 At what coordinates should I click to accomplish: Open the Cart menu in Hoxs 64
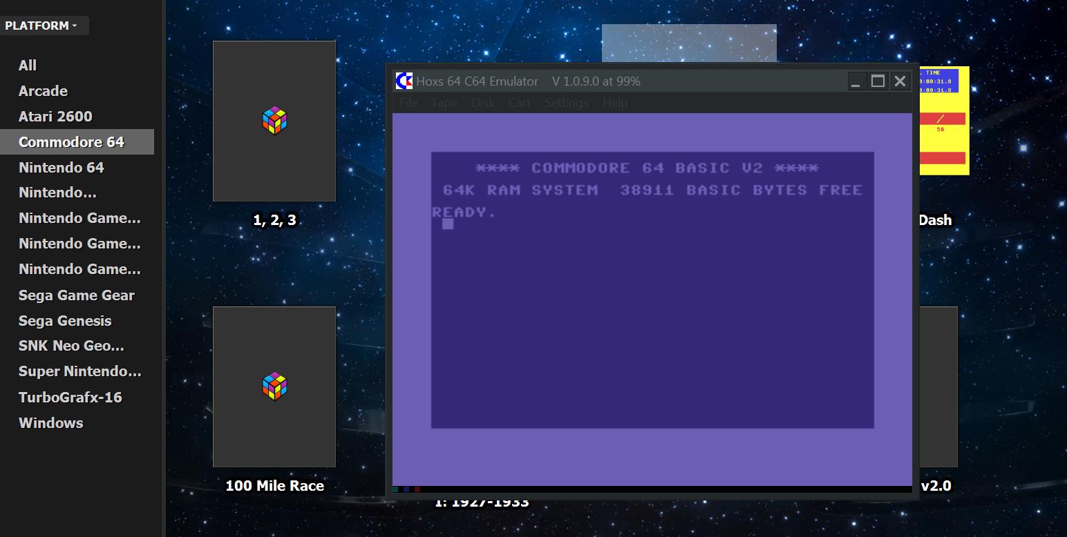point(519,103)
